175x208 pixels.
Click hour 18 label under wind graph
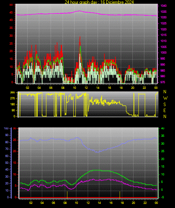(x=121, y=88)
